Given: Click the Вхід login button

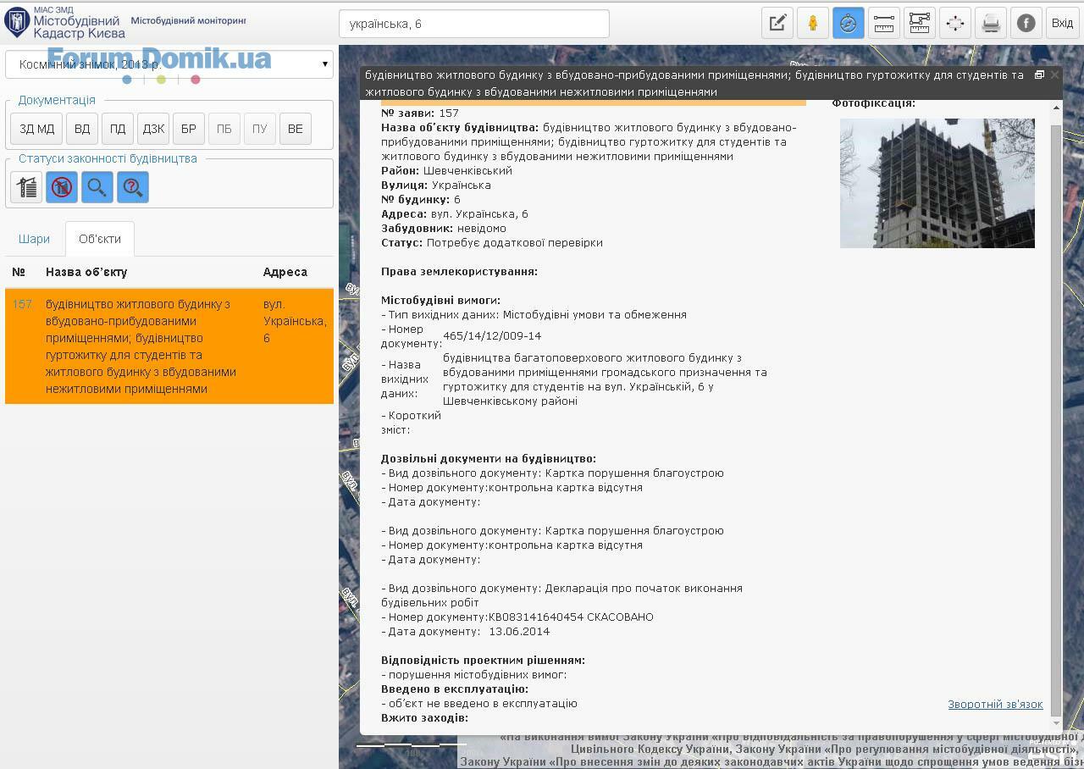Looking at the screenshot, I should pos(1062,23).
